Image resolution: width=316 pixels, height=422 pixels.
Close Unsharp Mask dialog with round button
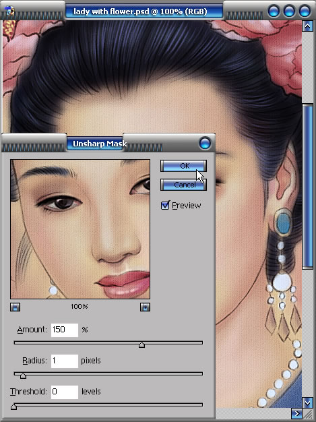pyautogui.click(x=205, y=143)
